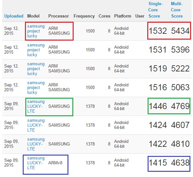Screen dimensions: 193x177
Task: Select multi-core score 4638
Action: point(180,163)
